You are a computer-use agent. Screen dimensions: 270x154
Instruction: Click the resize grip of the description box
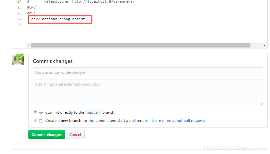pyautogui.click(x=261, y=103)
